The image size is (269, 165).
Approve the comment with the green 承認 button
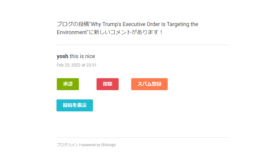pos(68,84)
